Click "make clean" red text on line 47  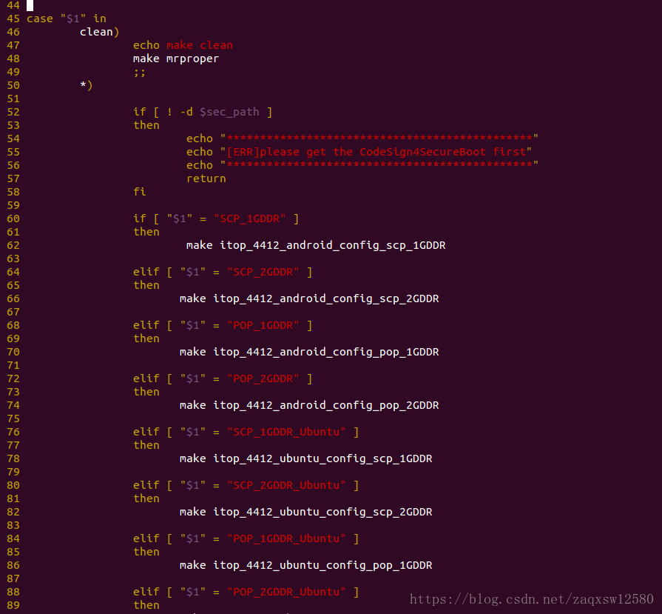click(199, 45)
